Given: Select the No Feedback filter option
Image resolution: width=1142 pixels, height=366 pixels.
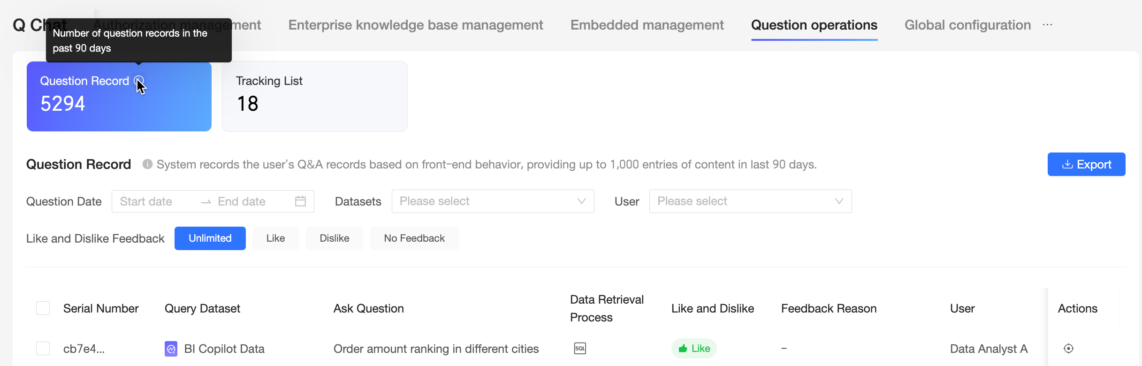Looking at the screenshot, I should coord(414,238).
